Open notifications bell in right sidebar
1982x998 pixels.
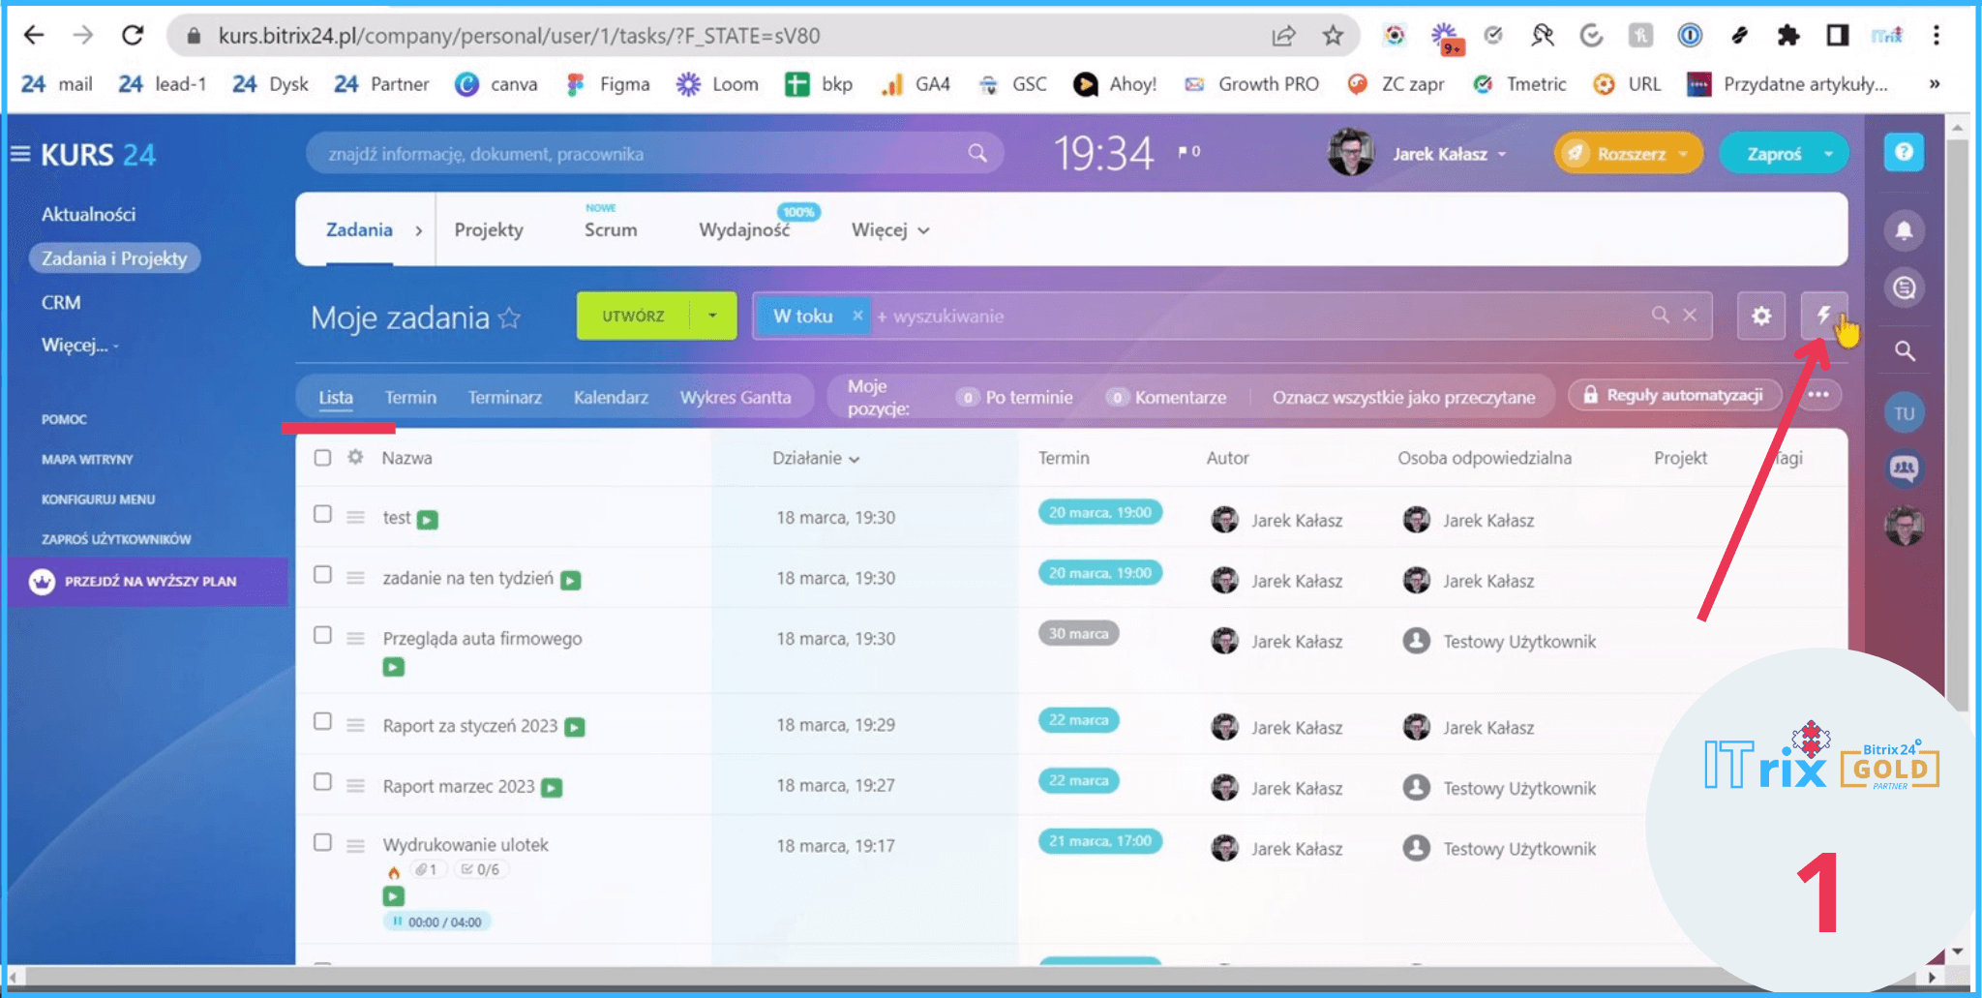pos(1904,230)
